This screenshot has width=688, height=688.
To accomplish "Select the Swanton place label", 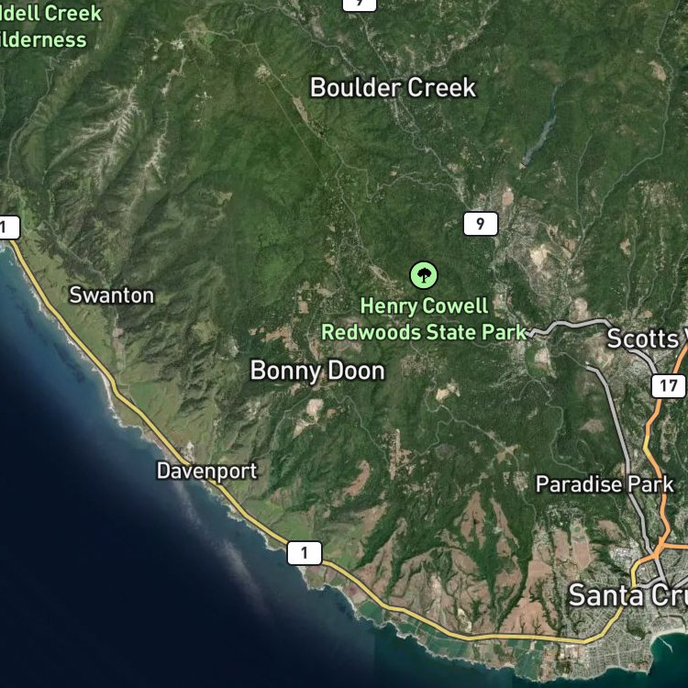I will tap(112, 294).
